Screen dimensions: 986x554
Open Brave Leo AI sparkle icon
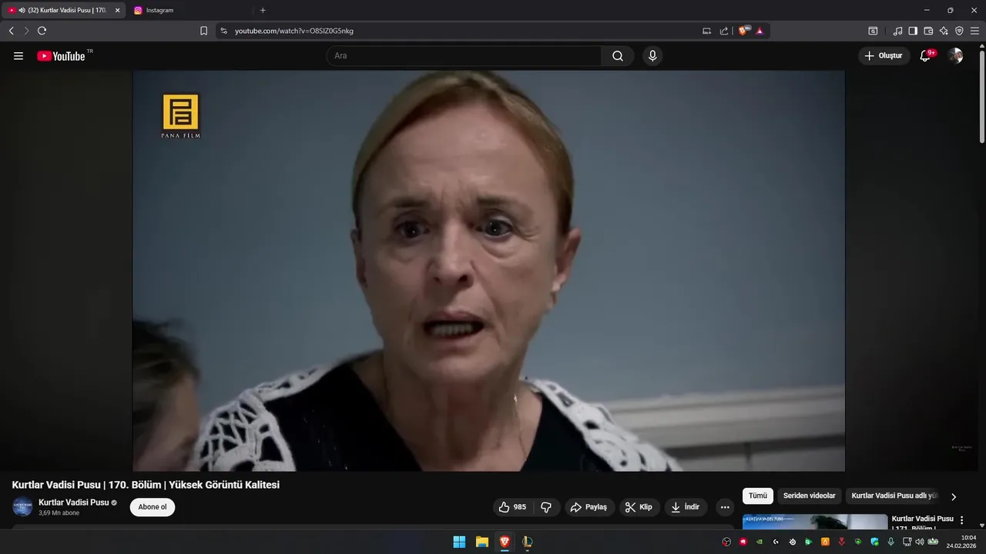coord(944,31)
